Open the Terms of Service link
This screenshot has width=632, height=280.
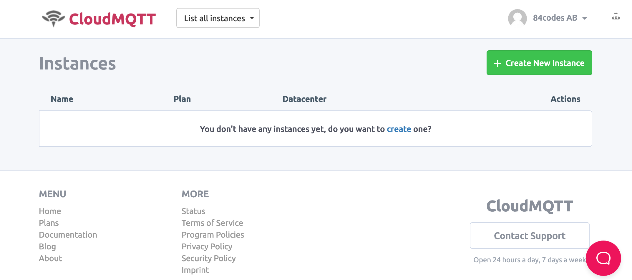[x=212, y=223]
